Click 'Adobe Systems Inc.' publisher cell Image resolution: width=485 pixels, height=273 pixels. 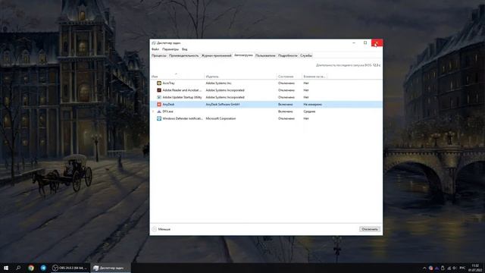219,83
